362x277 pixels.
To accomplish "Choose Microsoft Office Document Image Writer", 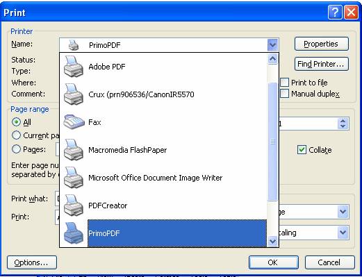I will [163, 178].
